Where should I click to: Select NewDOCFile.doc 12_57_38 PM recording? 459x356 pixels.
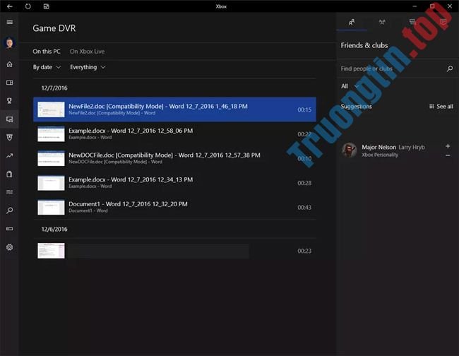coord(174,158)
